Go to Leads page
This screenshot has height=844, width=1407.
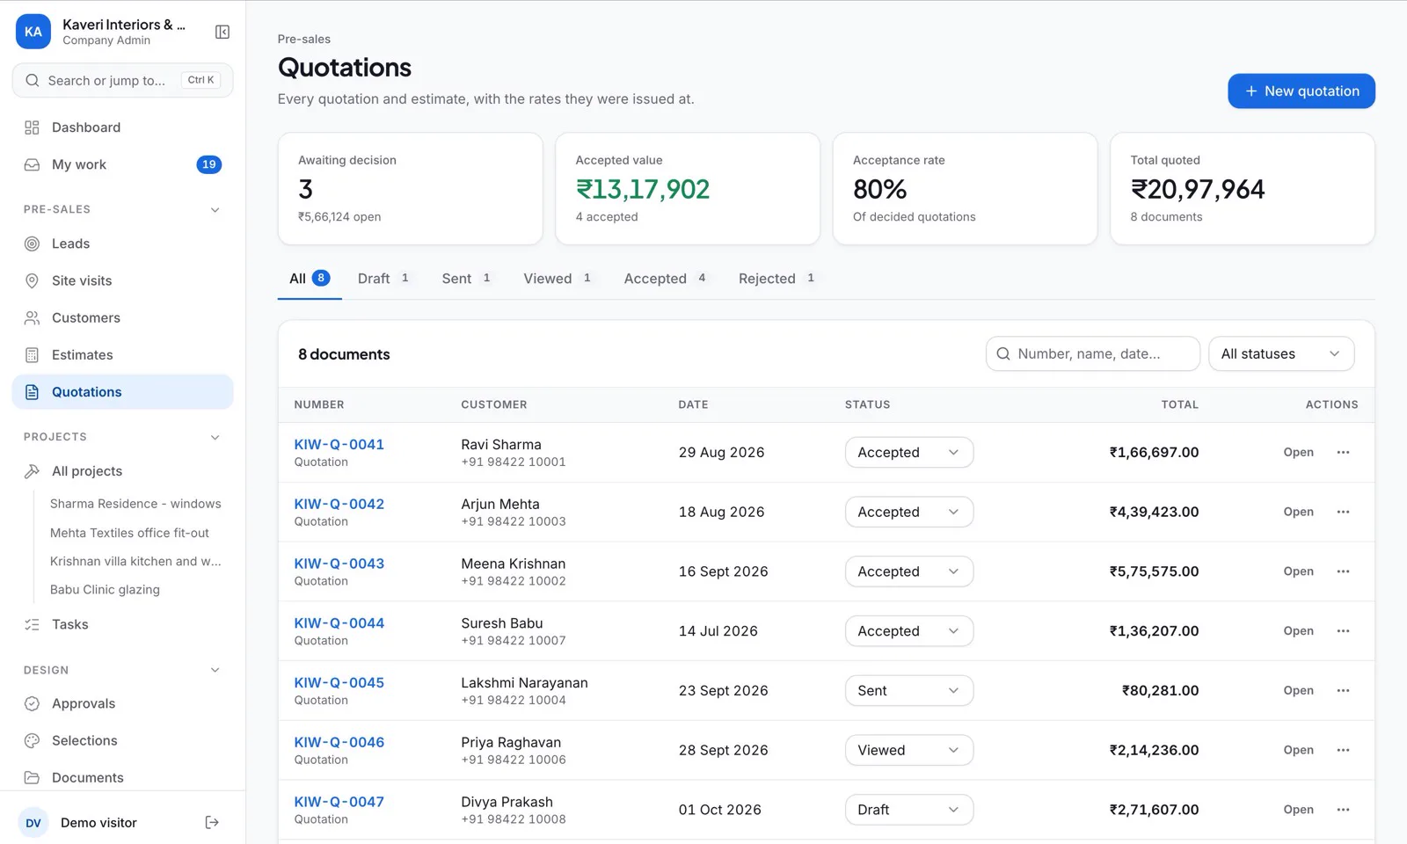pos(122,244)
